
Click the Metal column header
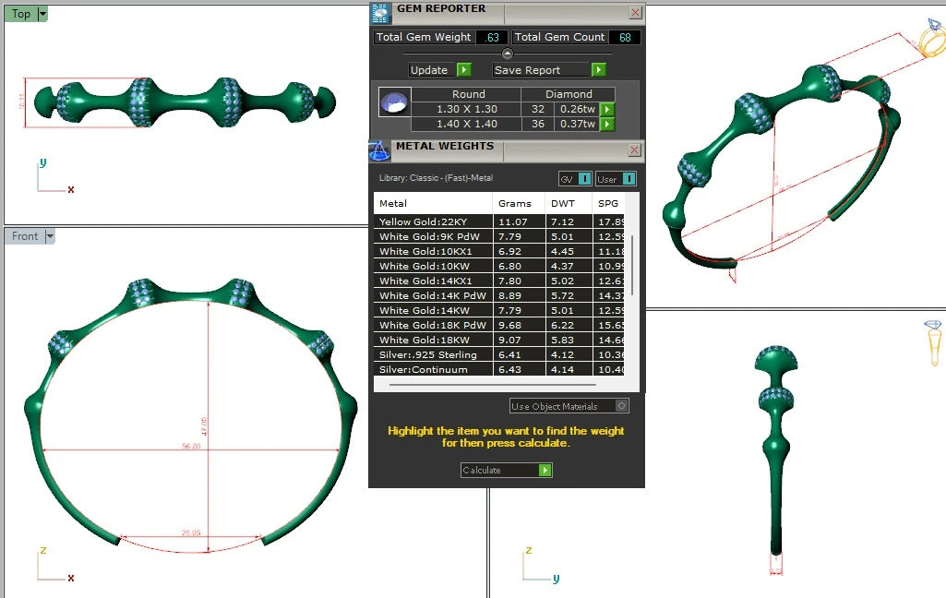tap(433, 204)
